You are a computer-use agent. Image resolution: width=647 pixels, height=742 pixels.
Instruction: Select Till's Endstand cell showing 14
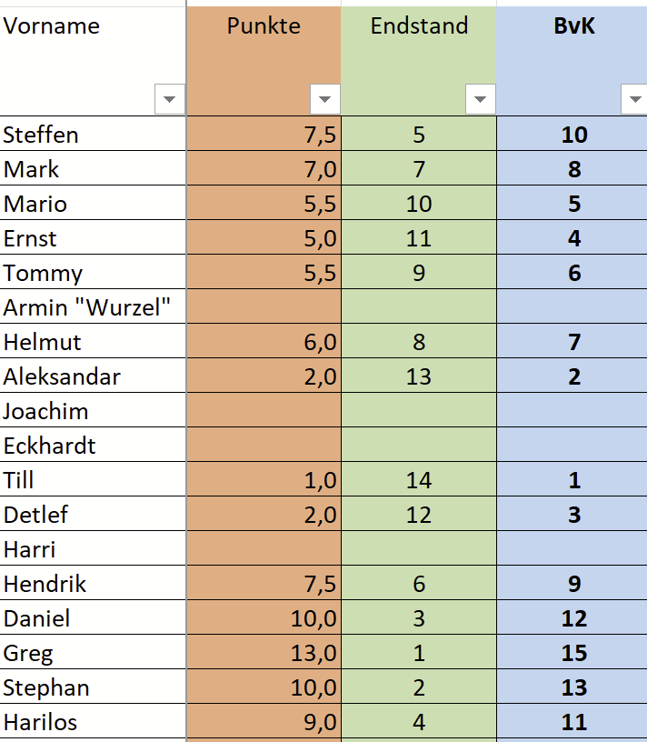[419, 481]
